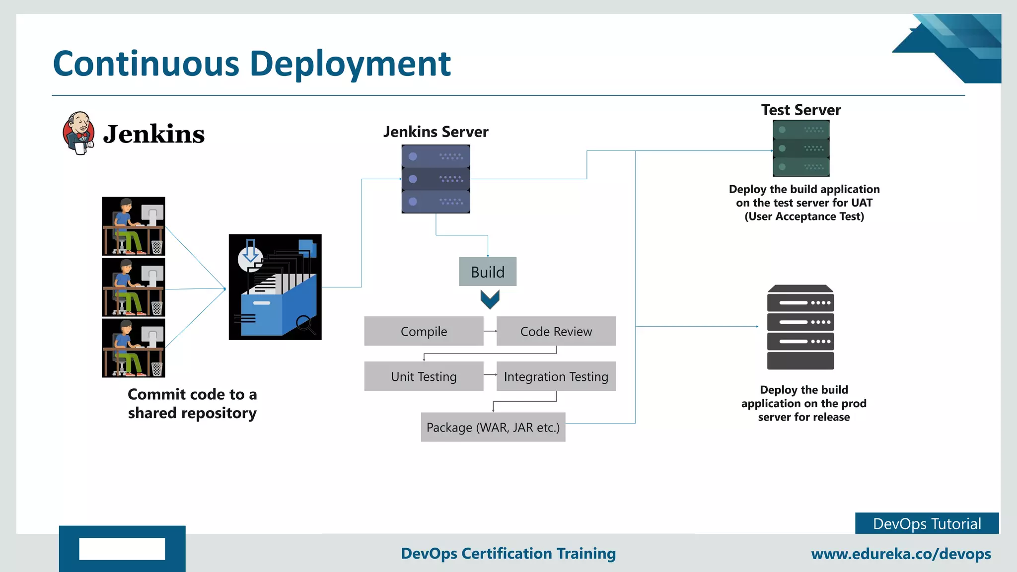This screenshot has height=572, width=1017.
Task: Click the DevOps Certification Training text
Action: point(508,553)
